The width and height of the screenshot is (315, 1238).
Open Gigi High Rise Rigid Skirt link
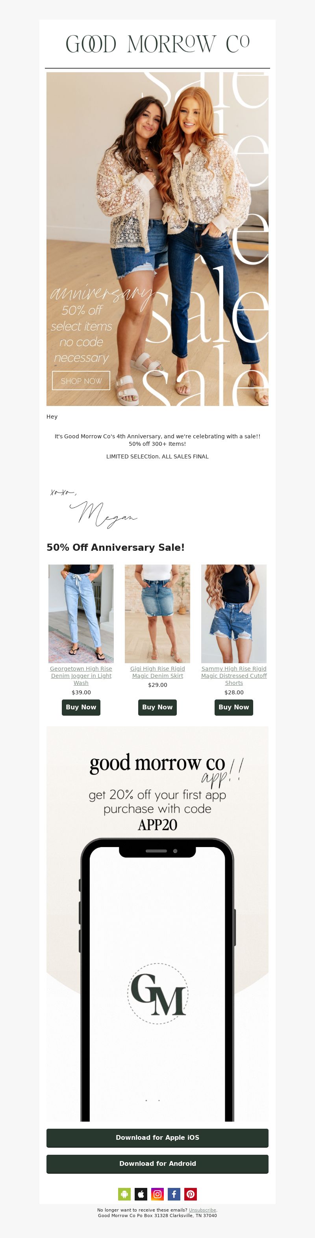point(157,672)
